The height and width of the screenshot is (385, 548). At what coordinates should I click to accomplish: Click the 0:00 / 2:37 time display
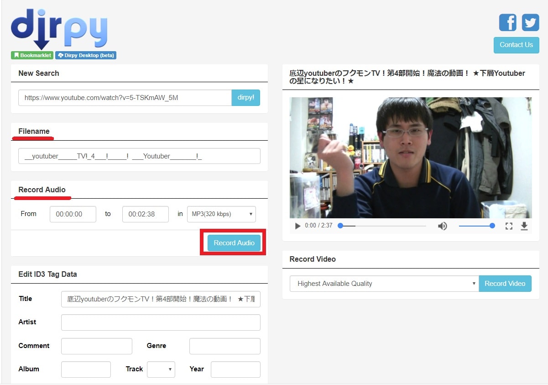pos(318,226)
